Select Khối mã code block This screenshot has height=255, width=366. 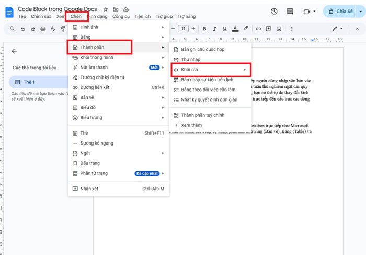tap(211, 70)
